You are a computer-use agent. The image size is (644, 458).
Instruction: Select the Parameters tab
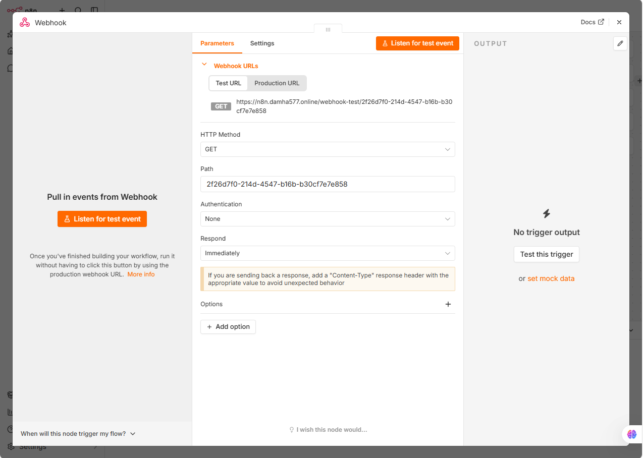click(x=217, y=43)
